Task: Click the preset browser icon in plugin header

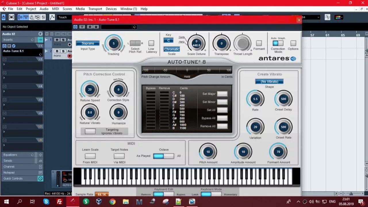Action: [135, 27]
